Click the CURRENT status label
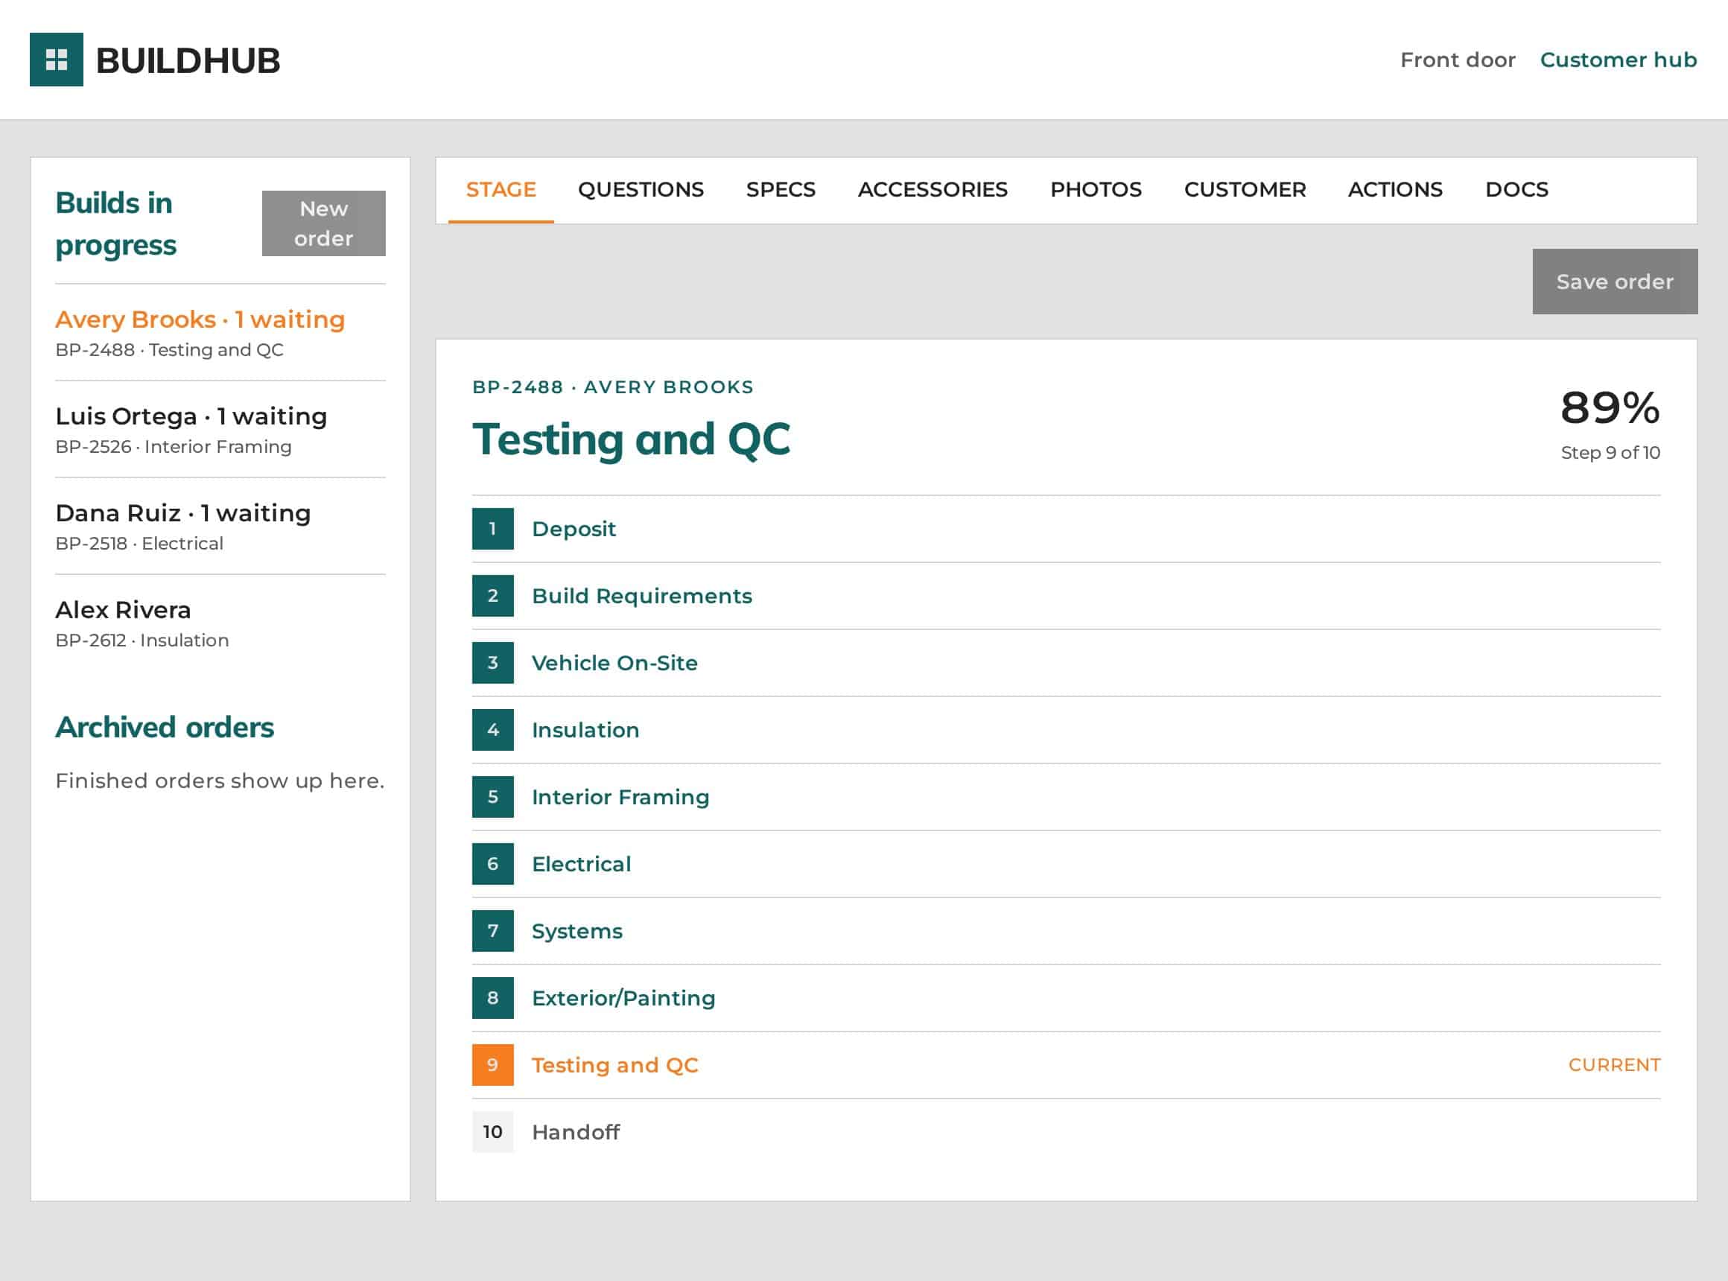Image resolution: width=1728 pixels, height=1281 pixels. [1614, 1065]
